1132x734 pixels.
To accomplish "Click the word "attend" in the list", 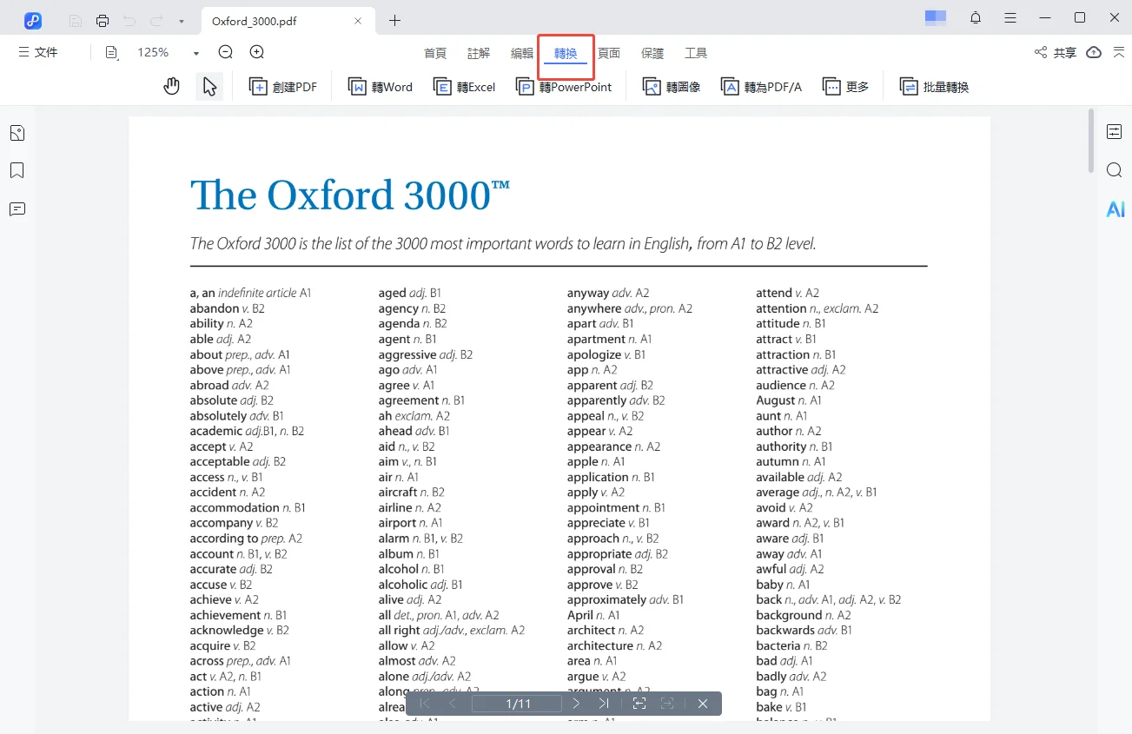I will (774, 293).
